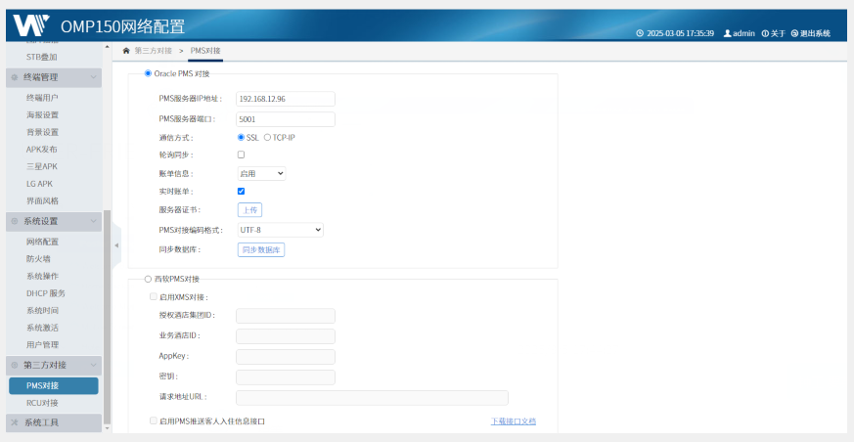Open 终端用户 in the sidebar
Viewport: 854px width, 442px height.
tap(42, 98)
